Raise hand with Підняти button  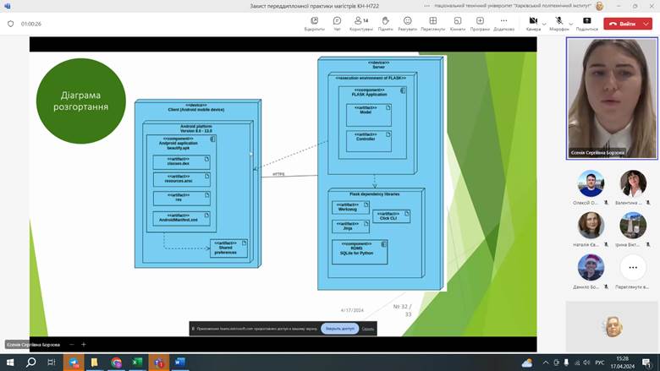tap(385, 21)
